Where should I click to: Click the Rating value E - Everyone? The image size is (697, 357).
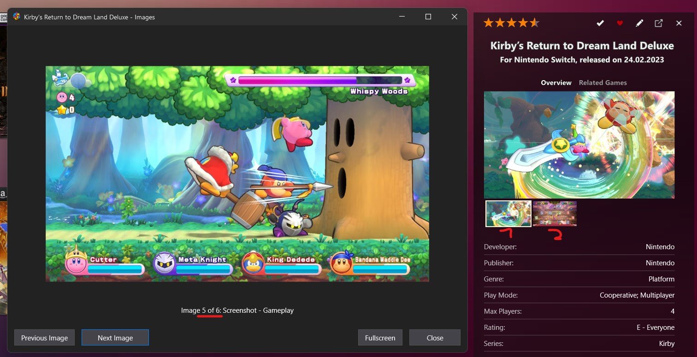coord(656,328)
